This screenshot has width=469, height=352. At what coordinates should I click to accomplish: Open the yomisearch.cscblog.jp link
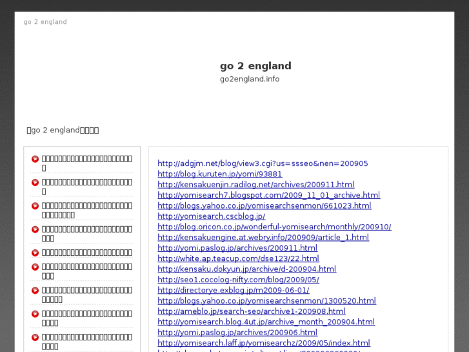[212, 216]
